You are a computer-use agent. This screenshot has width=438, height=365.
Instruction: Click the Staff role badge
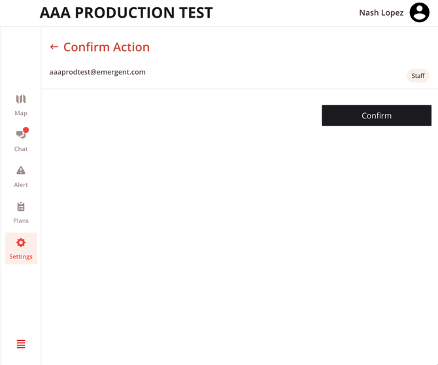click(418, 76)
